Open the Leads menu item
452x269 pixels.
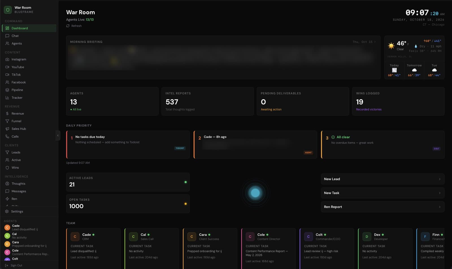[29, 153]
